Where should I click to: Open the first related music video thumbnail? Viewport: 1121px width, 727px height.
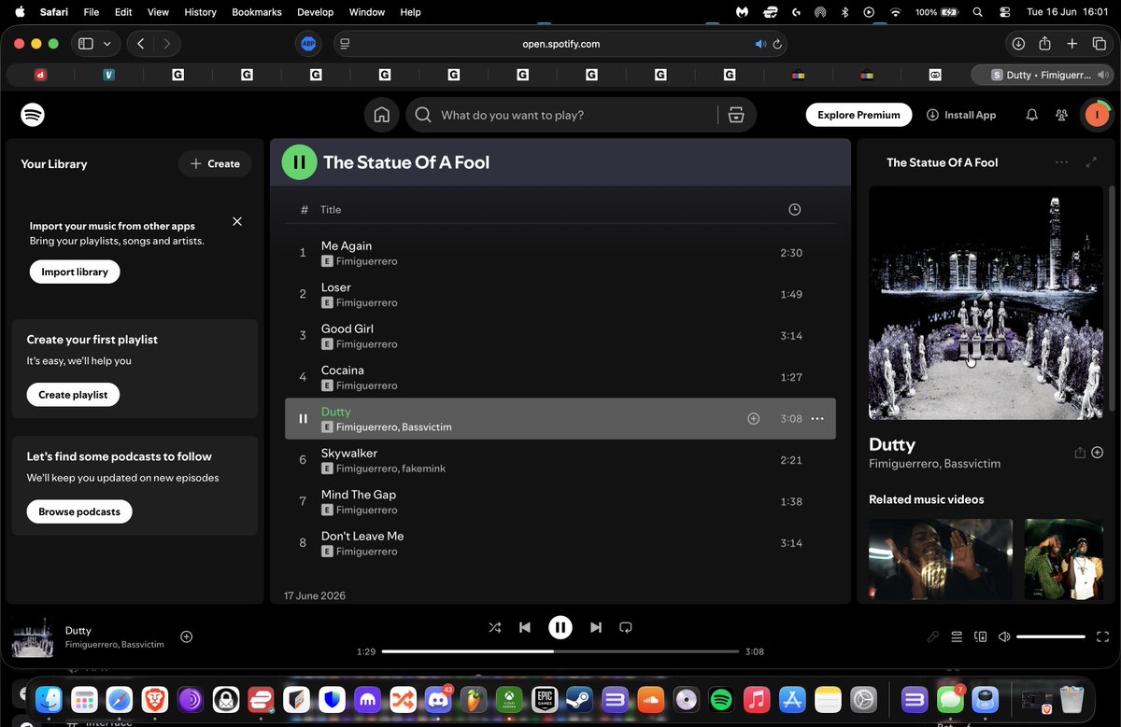pyautogui.click(x=941, y=559)
